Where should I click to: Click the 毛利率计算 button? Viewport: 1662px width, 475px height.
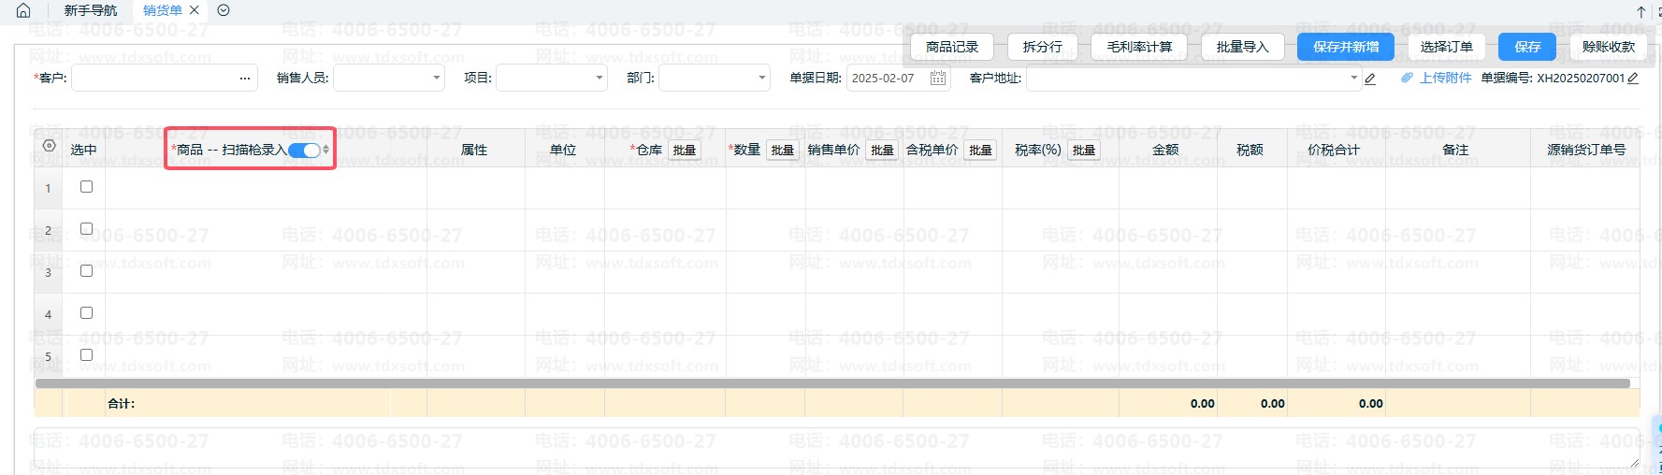pyautogui.click(x=1138, y=47)
